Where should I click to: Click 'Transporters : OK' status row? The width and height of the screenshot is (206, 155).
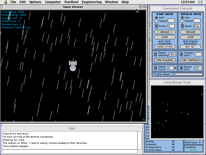pyautogui.click(x=160, y=147)
